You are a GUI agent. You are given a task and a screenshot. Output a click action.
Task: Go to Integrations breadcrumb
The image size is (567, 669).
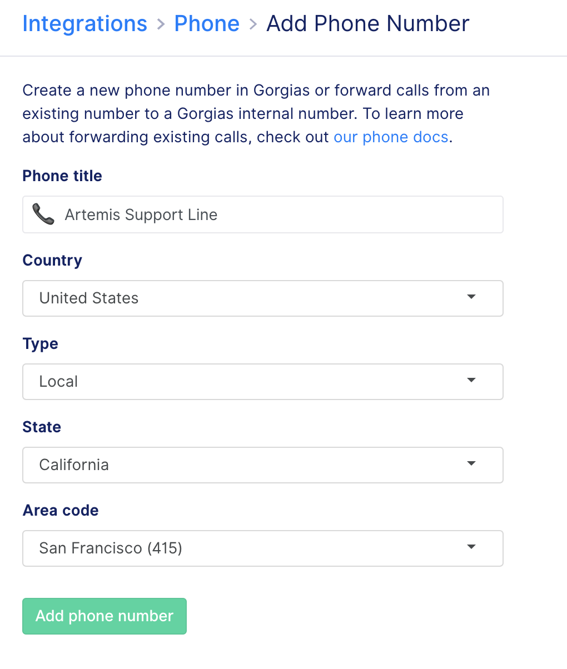85,24
